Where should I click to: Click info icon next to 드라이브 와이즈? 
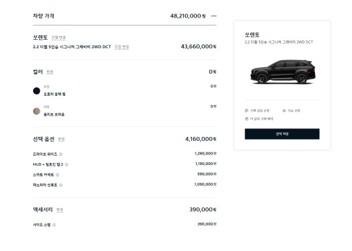point(61,155)
